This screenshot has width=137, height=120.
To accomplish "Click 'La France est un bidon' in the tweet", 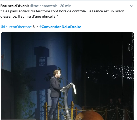I will coord(106,11).
